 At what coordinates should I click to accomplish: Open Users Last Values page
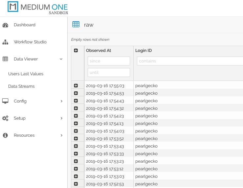[26, 74]
